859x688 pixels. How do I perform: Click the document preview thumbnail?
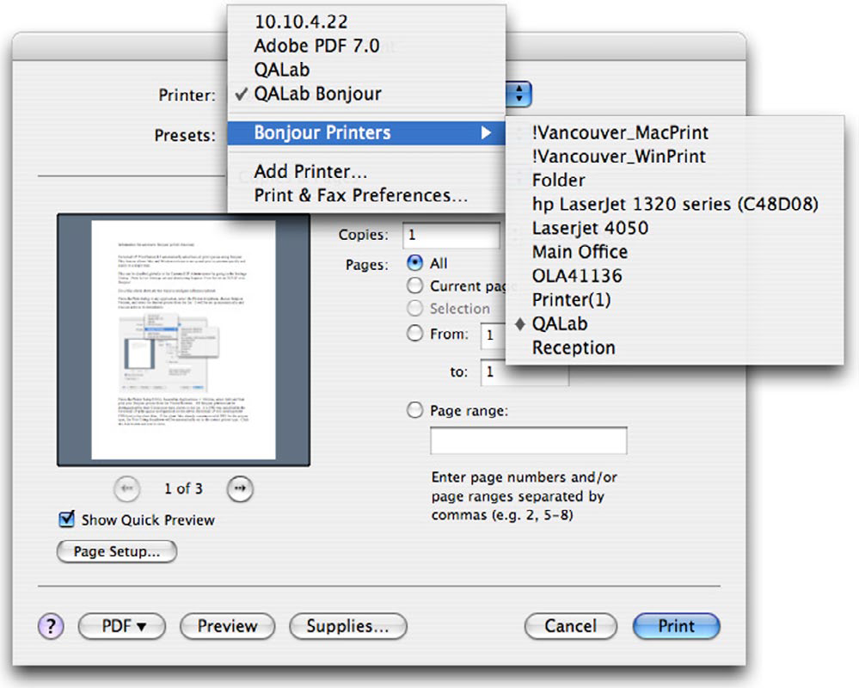(x=183, y=340)
